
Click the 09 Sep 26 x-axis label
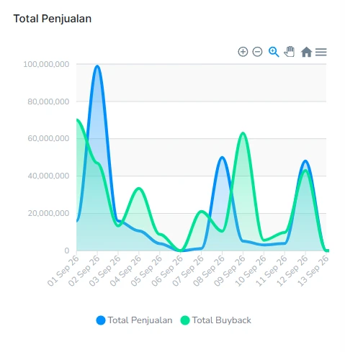(230, 271)
